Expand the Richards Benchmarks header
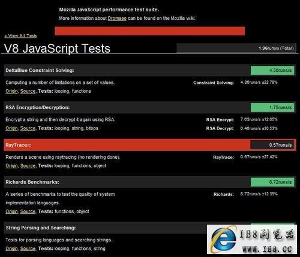The height and width of the screenshot is (257, 300). pyautogui.click(x=149, y=182)
